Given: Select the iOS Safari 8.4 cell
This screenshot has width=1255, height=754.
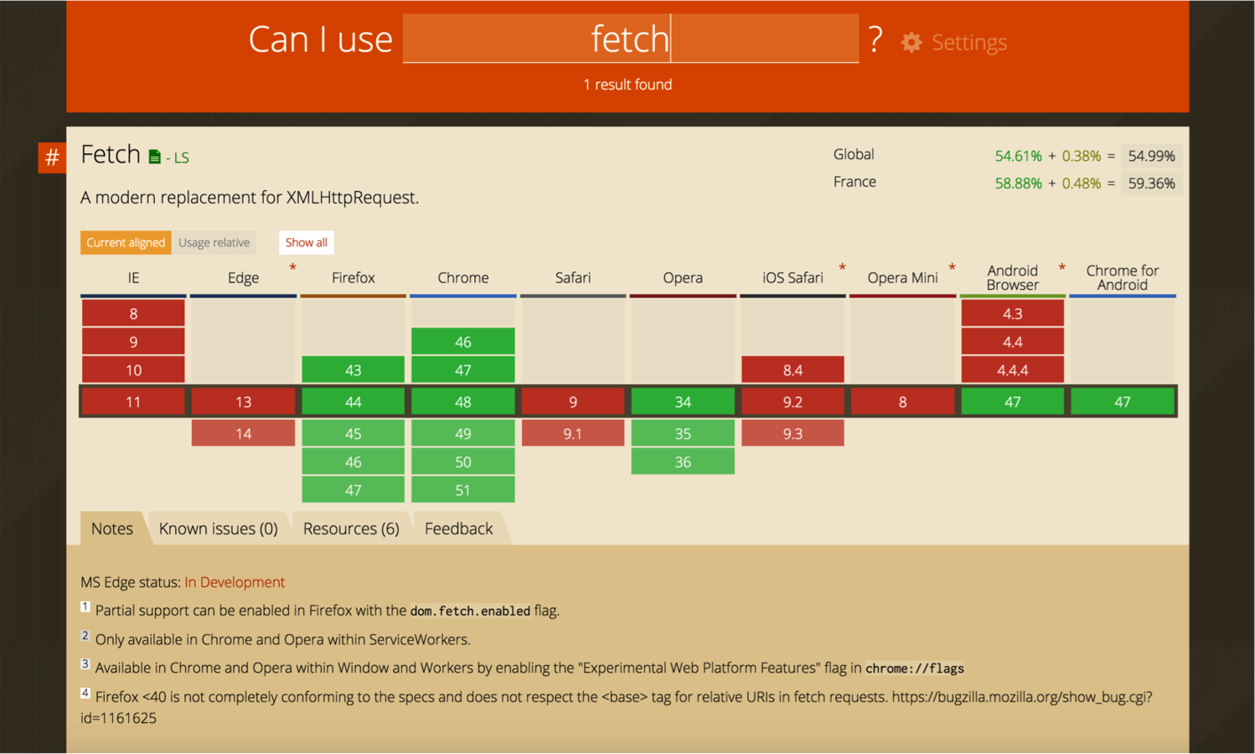Looking at the screenshot, I should (x=793, y=370).
